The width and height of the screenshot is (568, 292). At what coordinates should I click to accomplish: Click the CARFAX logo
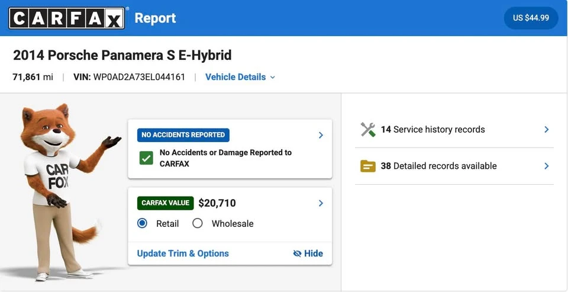pyautogui.click(x=67, y=18)
